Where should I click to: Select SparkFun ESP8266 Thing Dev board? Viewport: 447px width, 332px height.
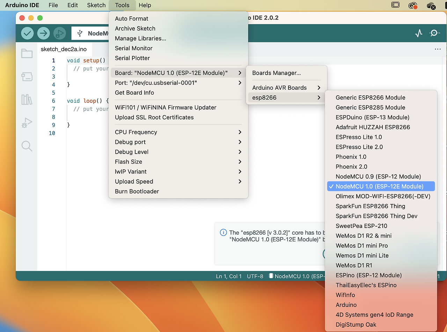point(381,216)
